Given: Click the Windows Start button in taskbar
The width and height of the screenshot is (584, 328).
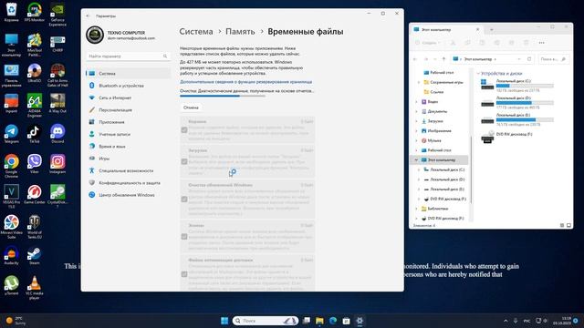Looking at the screenshot, I should tap(224, 321).
